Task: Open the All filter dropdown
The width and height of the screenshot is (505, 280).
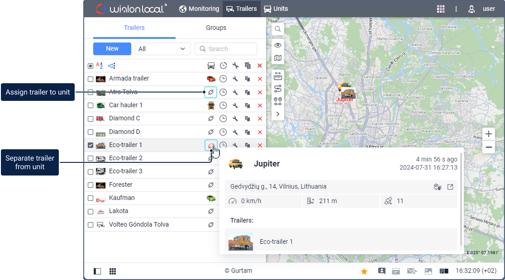Action: coord(163,49)
